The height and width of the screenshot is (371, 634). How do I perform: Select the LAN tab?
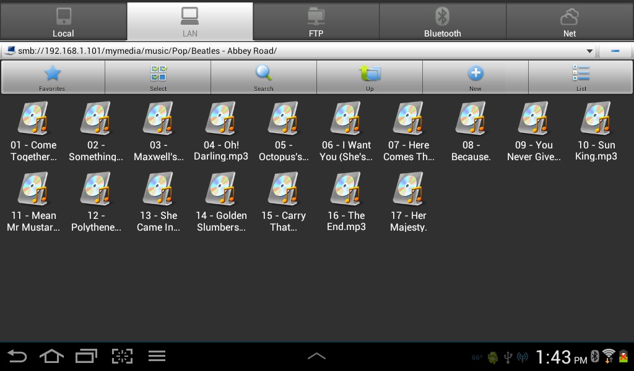[190, 22]
